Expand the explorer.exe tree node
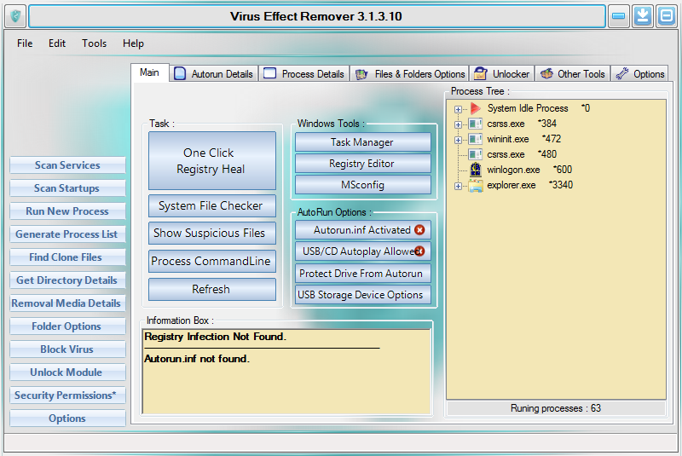682x456 pixels. pyautogui.click(x=458, y=186)
